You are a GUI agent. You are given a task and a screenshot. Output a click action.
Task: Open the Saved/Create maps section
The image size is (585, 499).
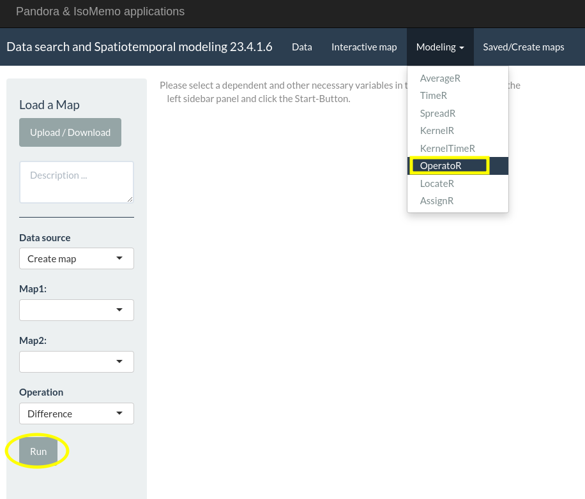click(523, 47)
